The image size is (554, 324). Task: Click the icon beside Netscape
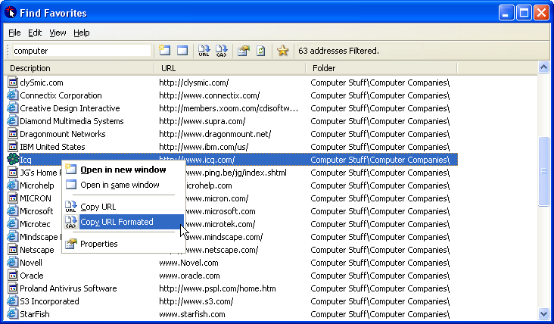tap(13, 250)
